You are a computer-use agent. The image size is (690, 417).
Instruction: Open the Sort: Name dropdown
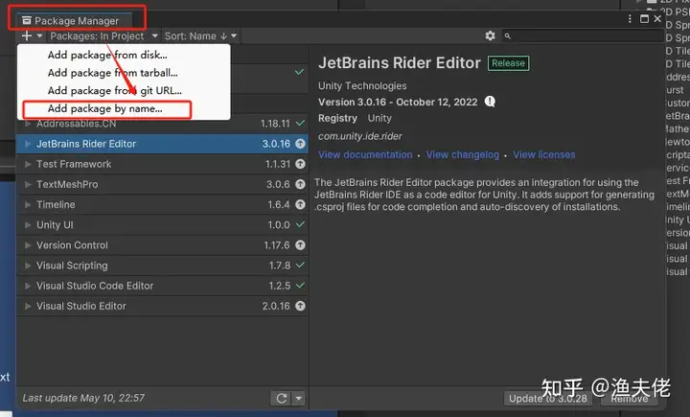pos(200,35)
